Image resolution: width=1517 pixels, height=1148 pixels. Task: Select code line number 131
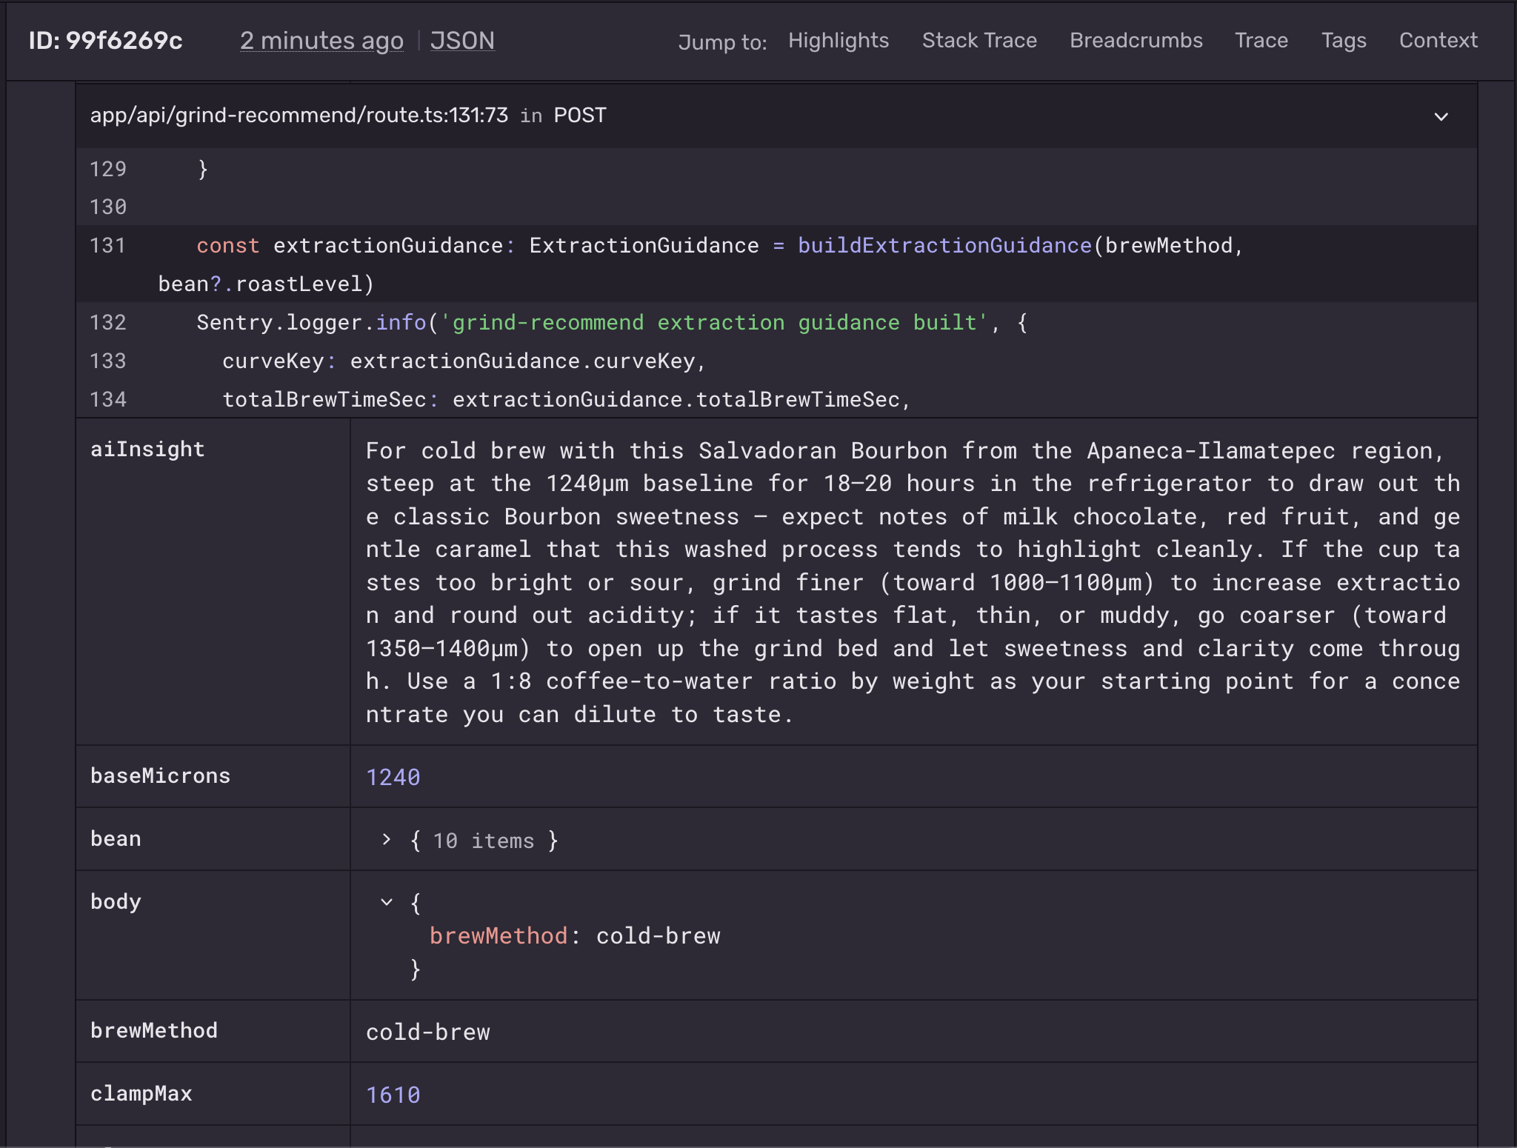click(108, 246)
